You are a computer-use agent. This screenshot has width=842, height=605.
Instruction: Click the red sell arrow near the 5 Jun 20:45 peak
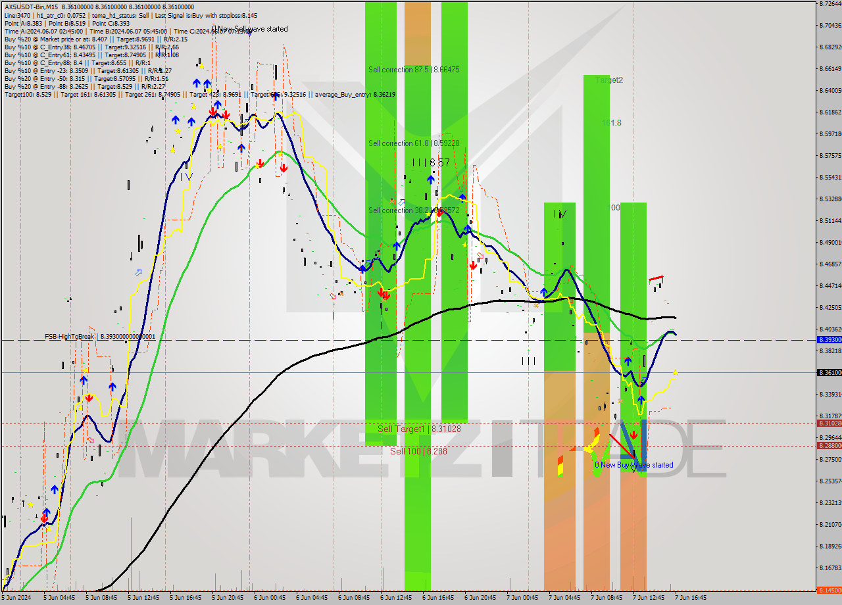pyautogui.click(x=226, y=113)
